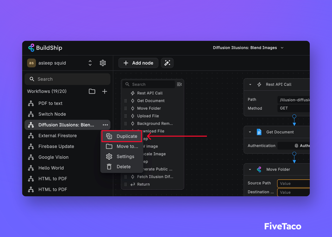
Task: Collapse the node list panel icon
Action: click(x=179, y=84)
